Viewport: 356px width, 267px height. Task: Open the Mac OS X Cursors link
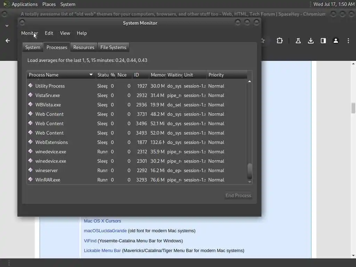coord(103,221)
